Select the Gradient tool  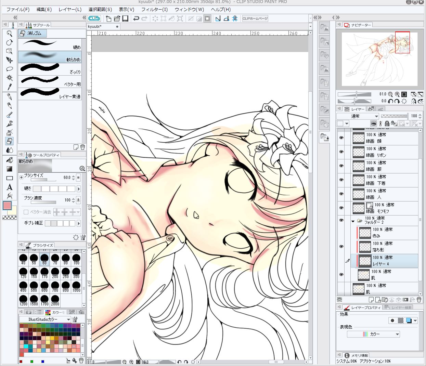(10, 169)
